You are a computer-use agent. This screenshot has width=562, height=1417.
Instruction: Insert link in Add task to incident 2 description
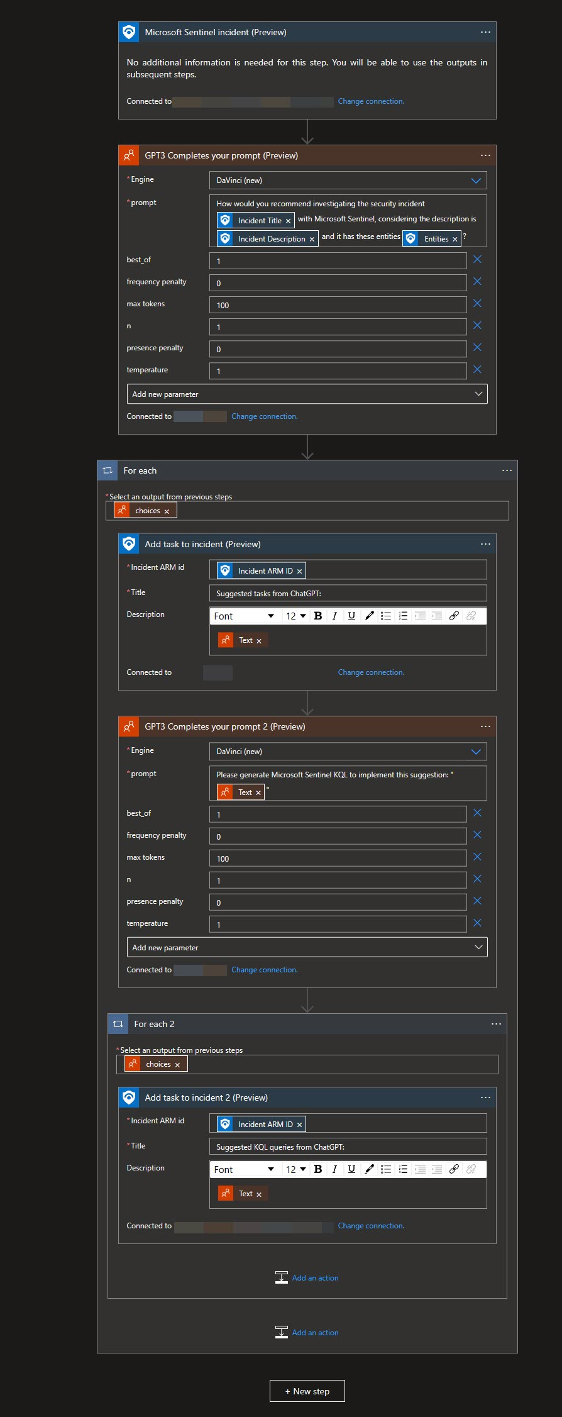pyautogui.click(x=454, y=1170)
